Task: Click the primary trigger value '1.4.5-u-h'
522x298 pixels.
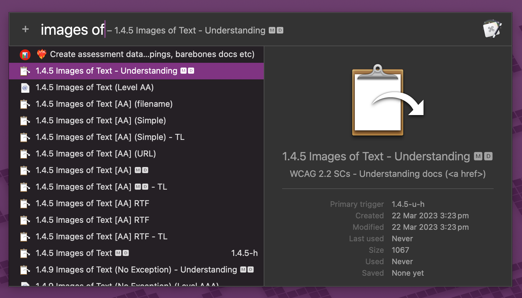Action: 408,204
